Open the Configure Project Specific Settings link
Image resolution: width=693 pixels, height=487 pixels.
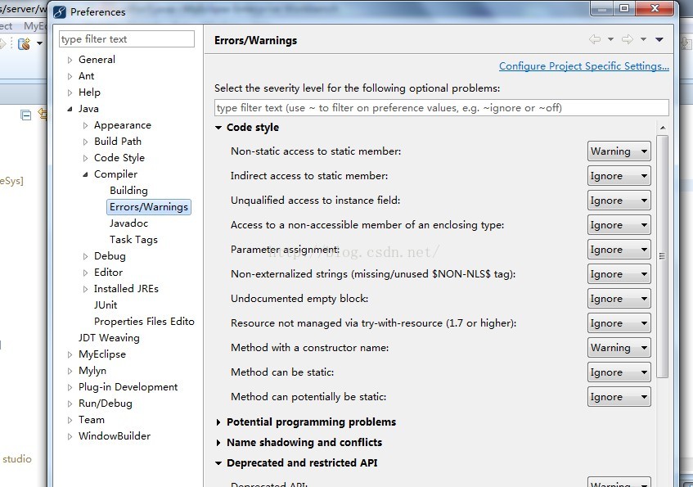(584, 66)
